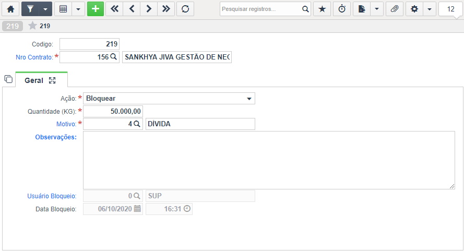This screenshot has height=251, width=464.
Task: Click the SUP user name field
Action: [x=200, y=196]
